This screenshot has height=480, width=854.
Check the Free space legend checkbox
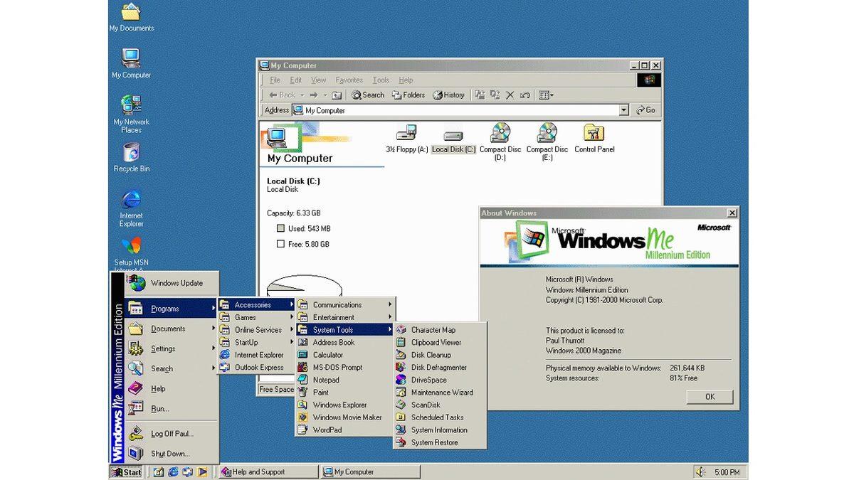pos(281,244)
